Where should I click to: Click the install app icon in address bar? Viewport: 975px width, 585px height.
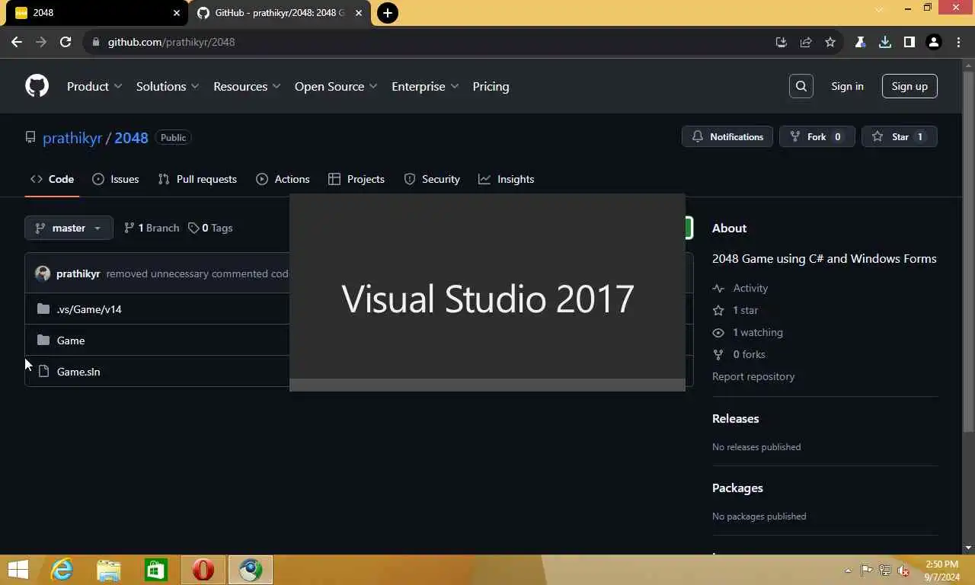point(781,42)
